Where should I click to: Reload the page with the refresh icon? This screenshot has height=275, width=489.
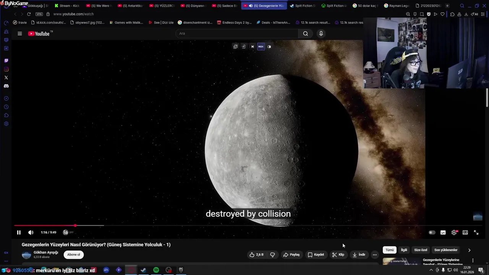pos(29,14)
